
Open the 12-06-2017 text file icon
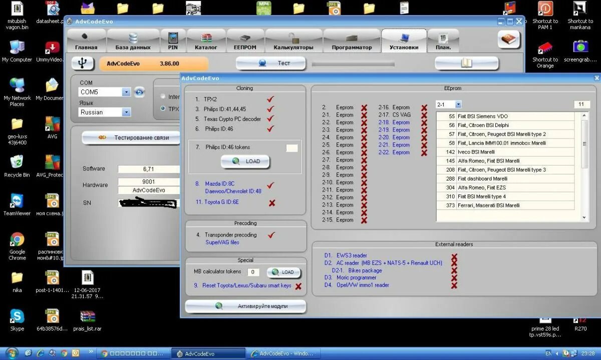pyautogui.click(x=88, y=284)
